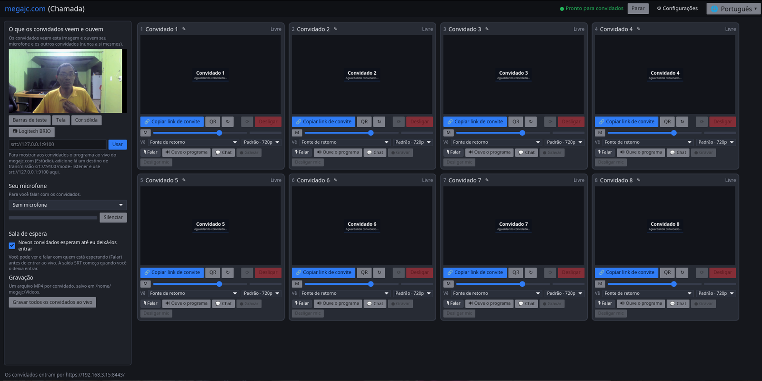The height and width of the screenshot is (381, 762).
Task: Toggle Ouve o programa for Convidado 4
Action: coord(641,152)
